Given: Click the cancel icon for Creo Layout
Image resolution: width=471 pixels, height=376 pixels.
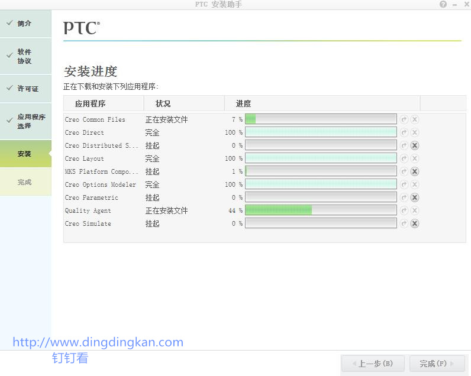Looking at the screenshot, I should [415, 158].
